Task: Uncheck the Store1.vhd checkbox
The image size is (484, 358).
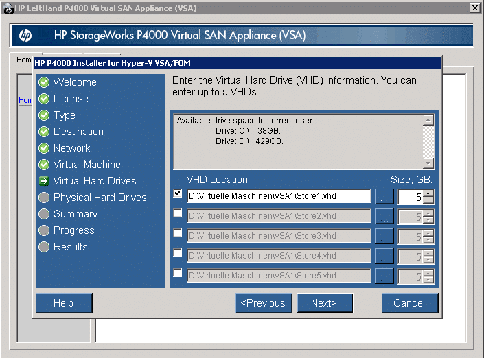Action: [178, 194]
